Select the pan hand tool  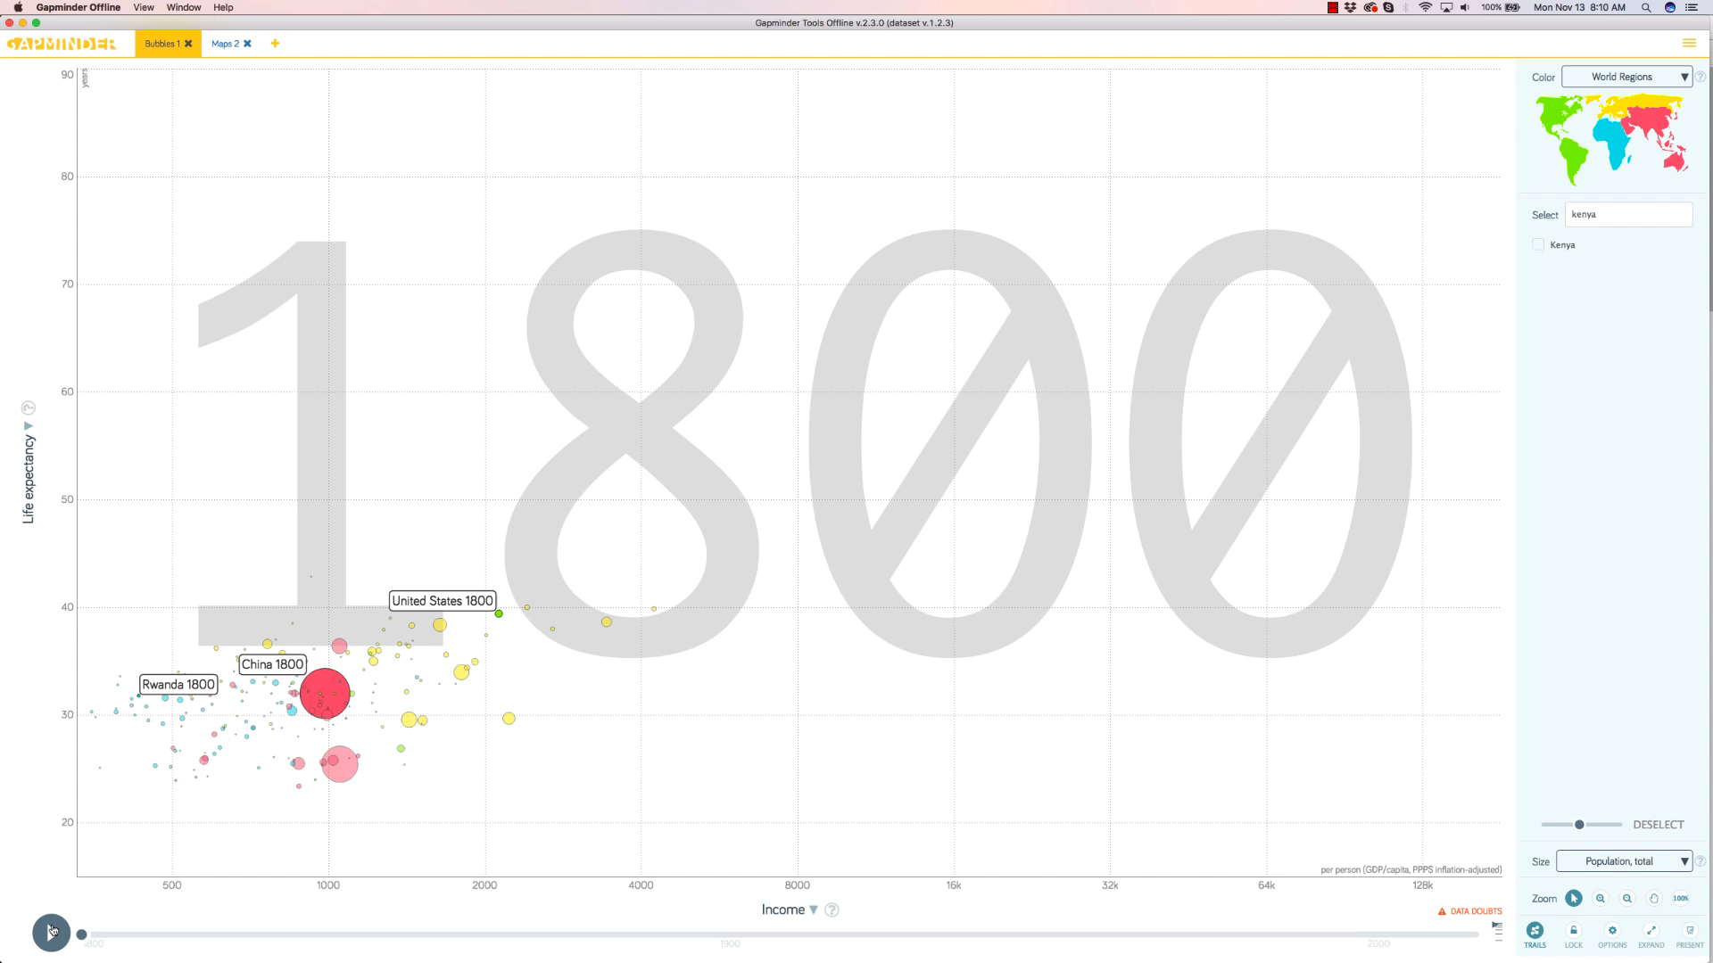point(1654,899)
